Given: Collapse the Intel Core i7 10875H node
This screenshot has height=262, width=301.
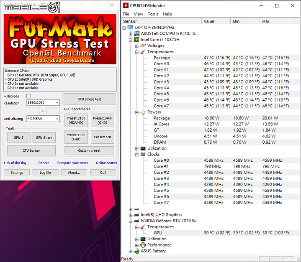Looking at the screenshot, I should click(x=131, y=40).
